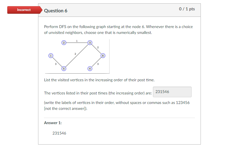Click edge weight 1 between nodes 2 and 3
Viewport: 235px width, 153px height.
click(77, 41)
